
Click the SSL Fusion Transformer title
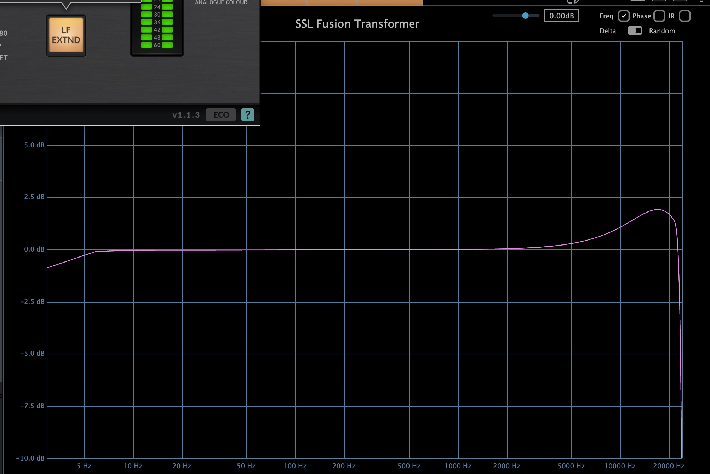pos(357,24)
